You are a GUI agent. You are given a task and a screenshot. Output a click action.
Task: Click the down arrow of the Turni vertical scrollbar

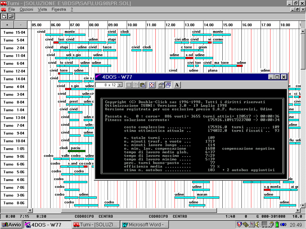[303, 205]
